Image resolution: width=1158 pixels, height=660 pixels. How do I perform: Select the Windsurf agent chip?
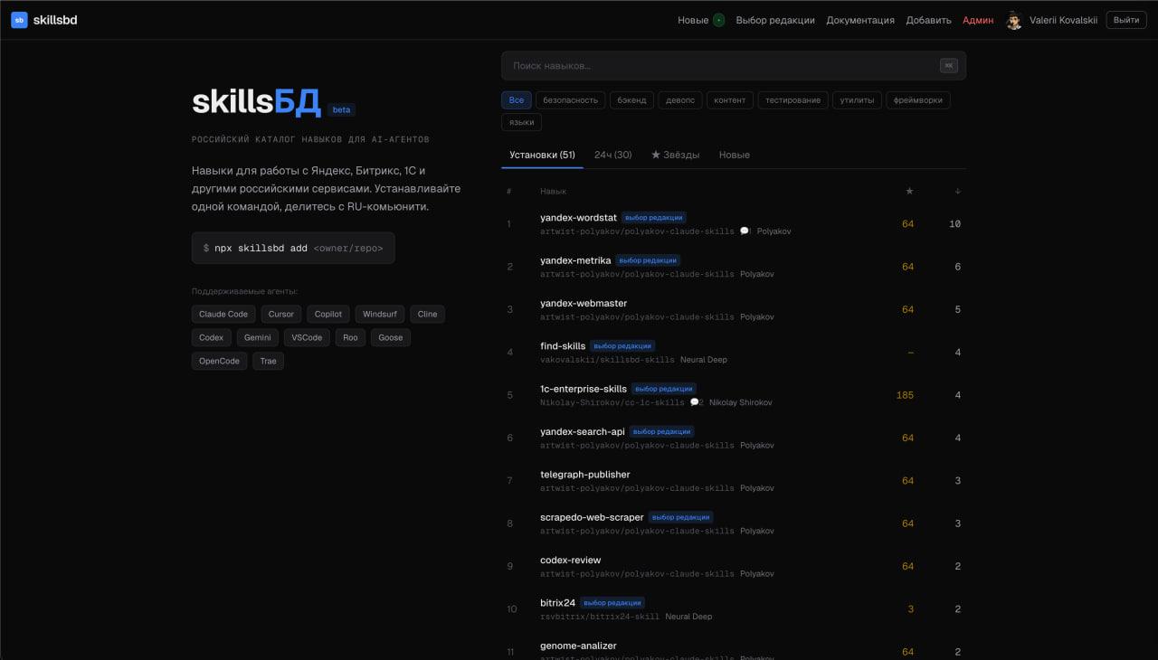coord(380,314)
